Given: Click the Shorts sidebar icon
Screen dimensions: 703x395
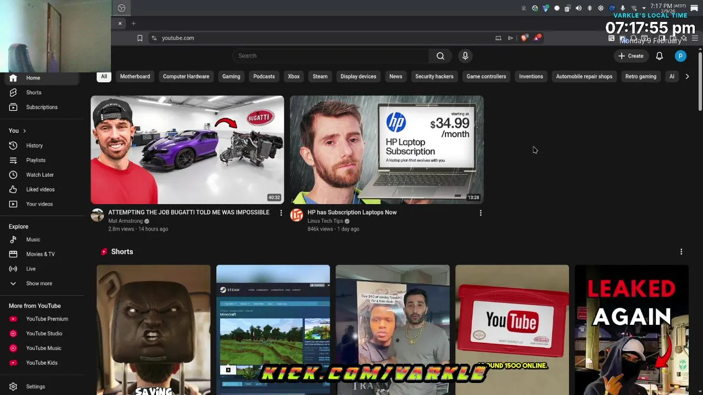Looking at the screenshot, I should coord(13,92).
